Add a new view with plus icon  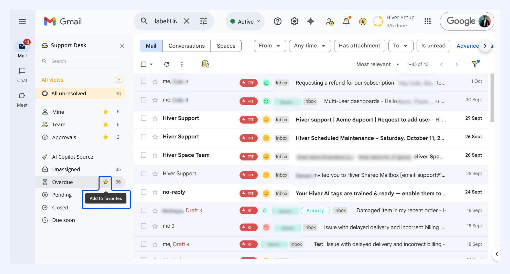tap(119, 80)
